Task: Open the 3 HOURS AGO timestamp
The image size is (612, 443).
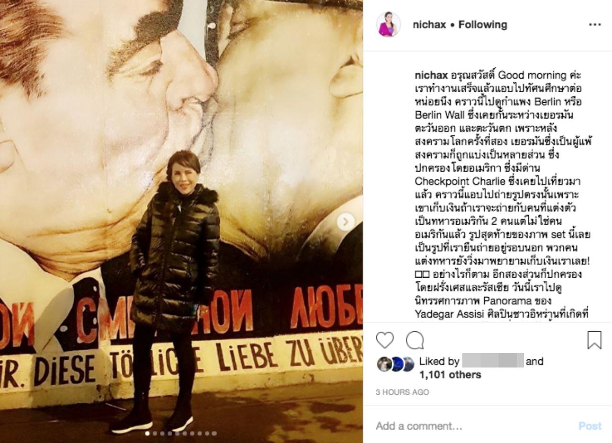Action: click(x=402, y=392)
